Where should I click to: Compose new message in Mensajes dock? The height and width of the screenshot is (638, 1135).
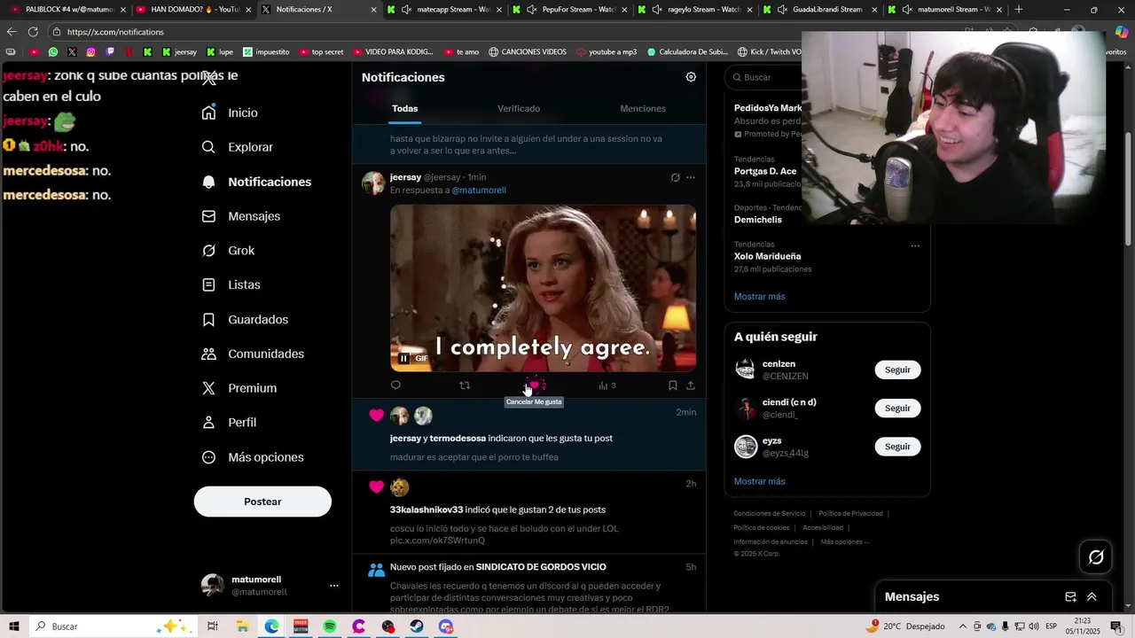[x=1070, y=597]
